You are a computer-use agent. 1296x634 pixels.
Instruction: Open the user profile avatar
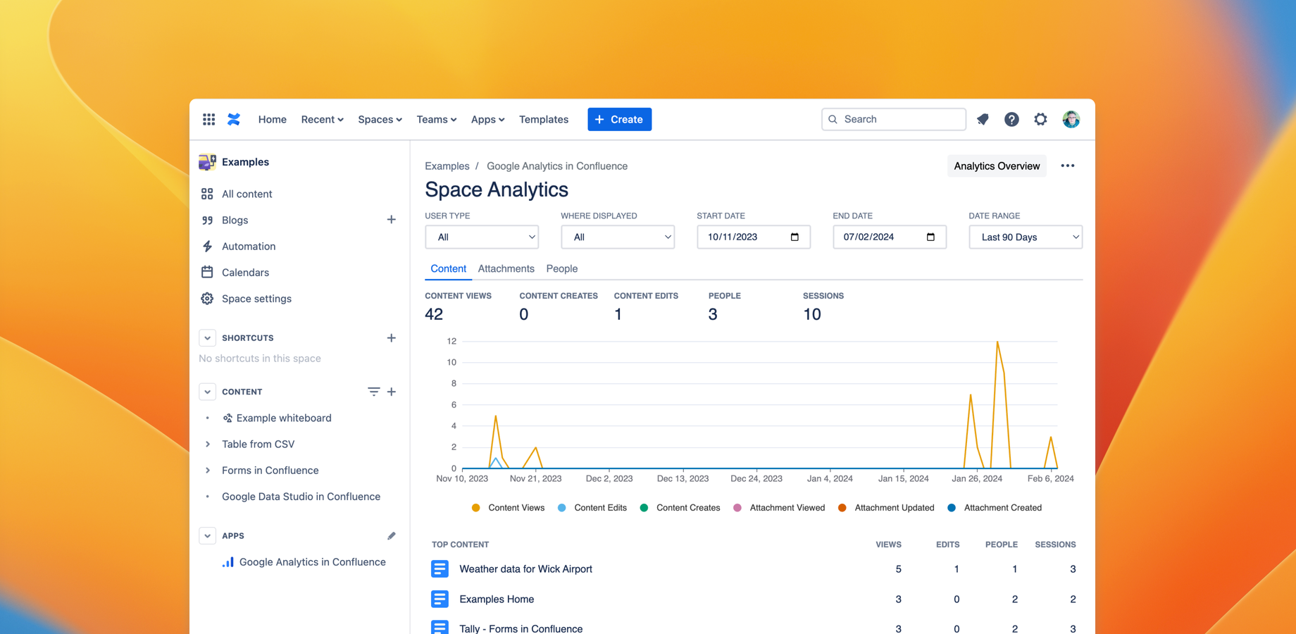(1071, 119)
